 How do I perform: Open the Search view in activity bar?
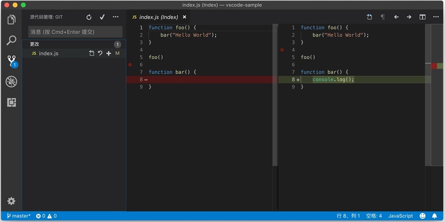[11, 40]
